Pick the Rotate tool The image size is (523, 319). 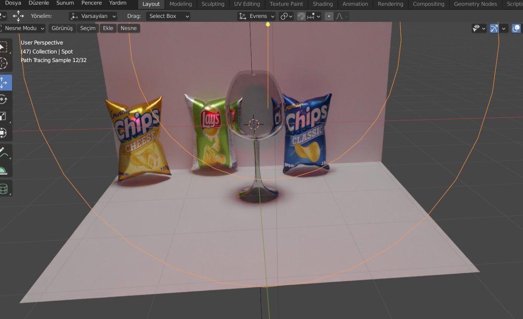pos(3,100)
